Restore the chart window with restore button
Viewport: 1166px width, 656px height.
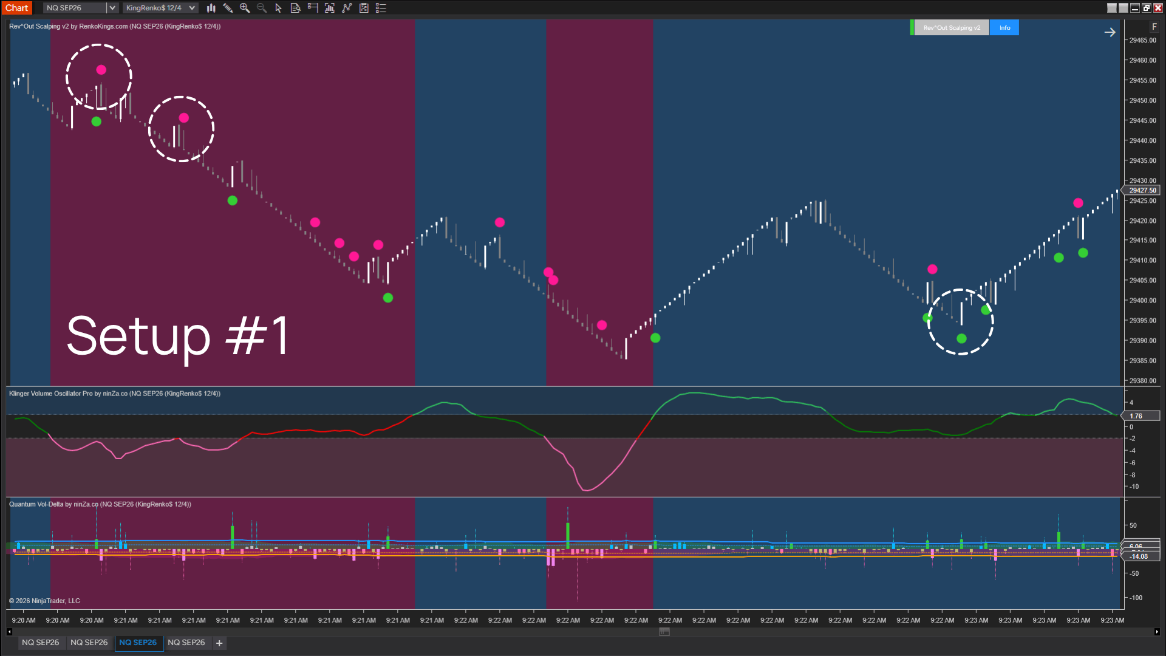tap(1147, 8)
